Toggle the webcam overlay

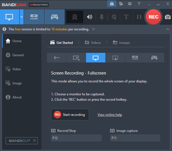click(75, 17)
